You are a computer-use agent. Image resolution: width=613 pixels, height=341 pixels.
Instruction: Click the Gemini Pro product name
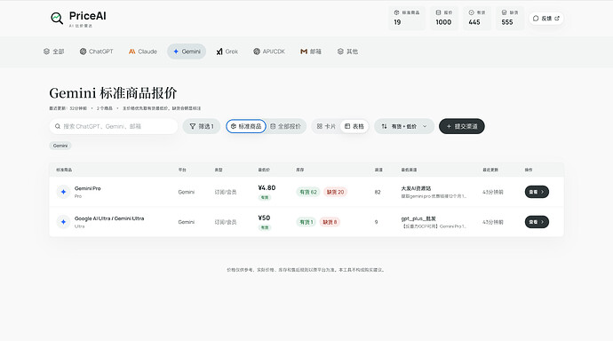pos(88,188)
